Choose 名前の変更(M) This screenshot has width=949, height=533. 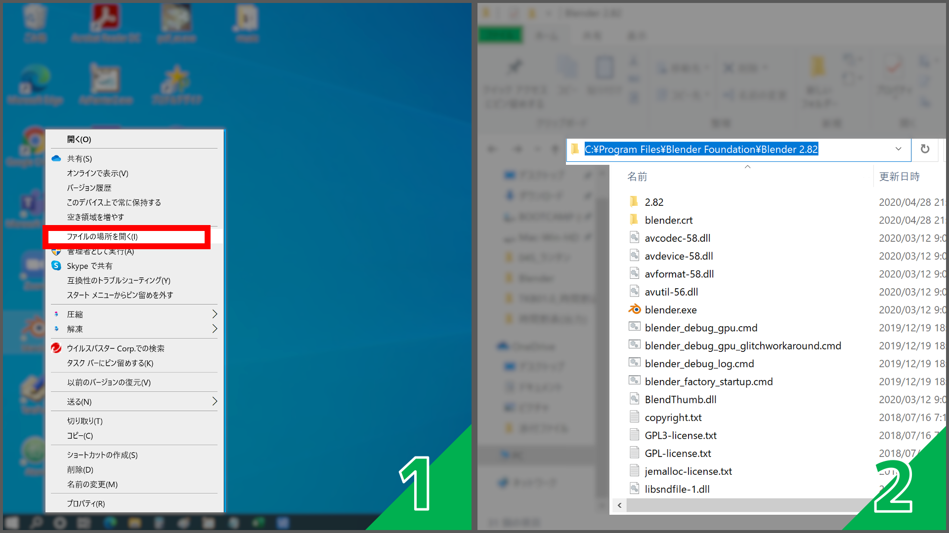134,485
